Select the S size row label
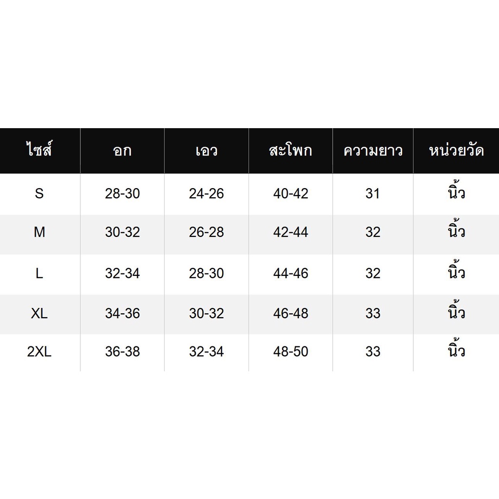 point(39,193)
